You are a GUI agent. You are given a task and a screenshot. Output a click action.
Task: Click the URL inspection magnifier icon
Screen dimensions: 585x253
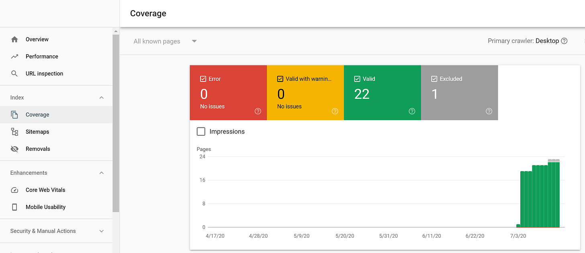[x=14, y=73]
